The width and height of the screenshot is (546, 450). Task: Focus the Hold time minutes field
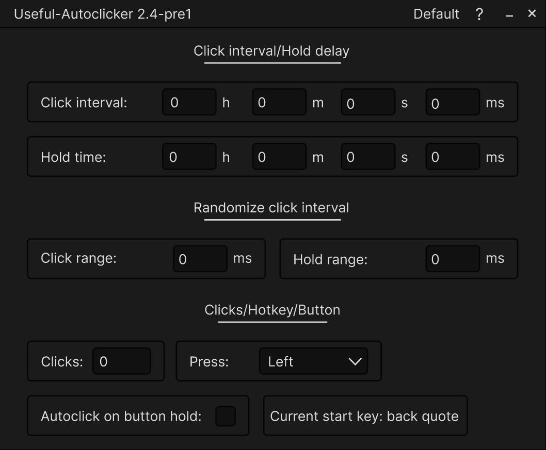[279, 157]
